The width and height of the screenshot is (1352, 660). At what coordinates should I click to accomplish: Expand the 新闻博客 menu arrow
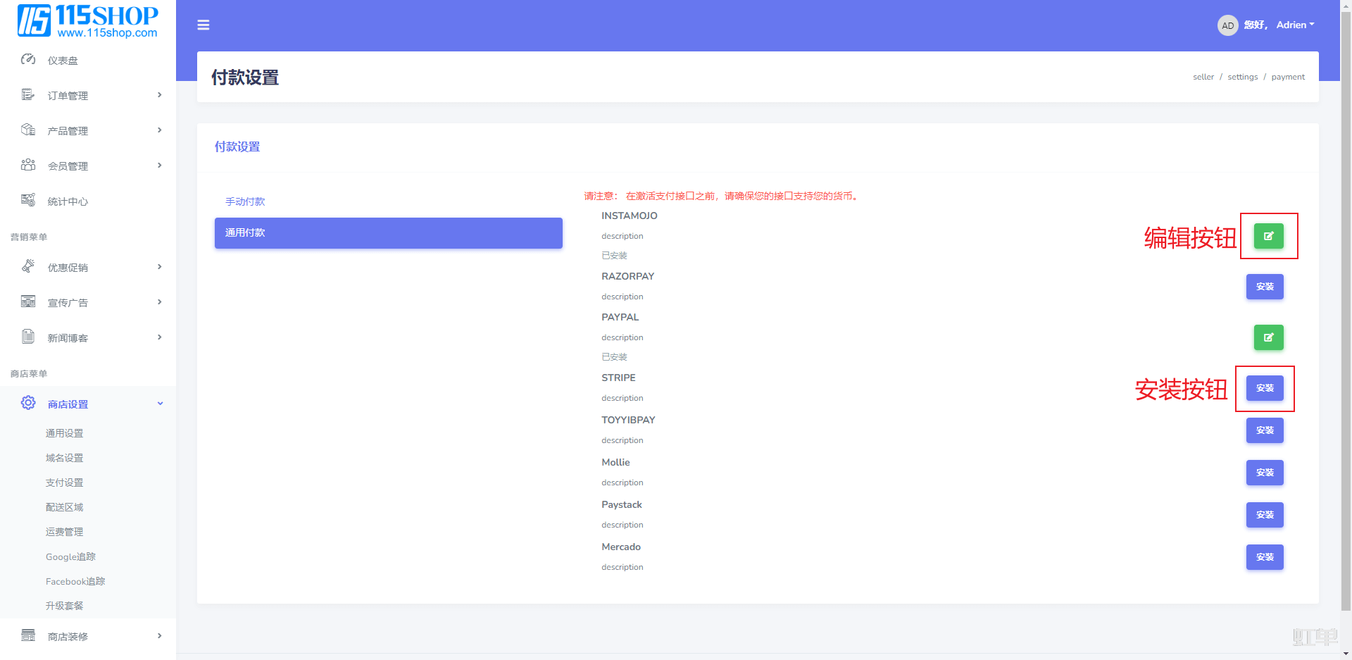[160, 337]
